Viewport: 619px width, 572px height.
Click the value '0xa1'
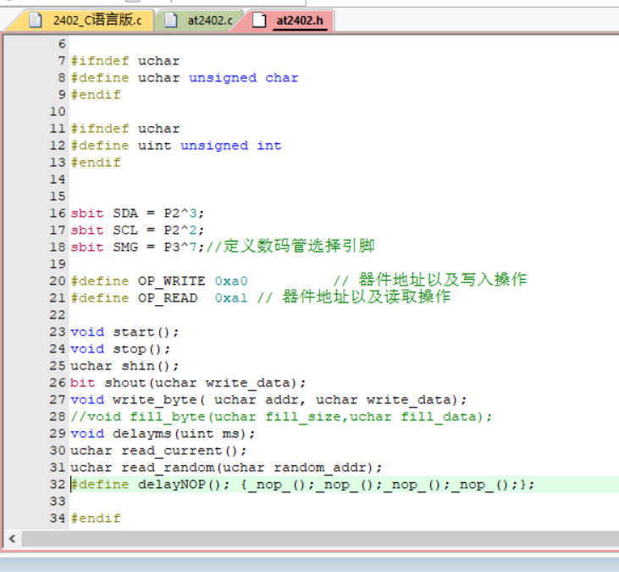[231, 298]
